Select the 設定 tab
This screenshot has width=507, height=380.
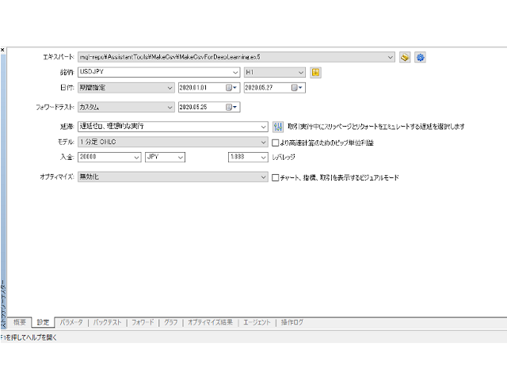(x=43, y=322)
